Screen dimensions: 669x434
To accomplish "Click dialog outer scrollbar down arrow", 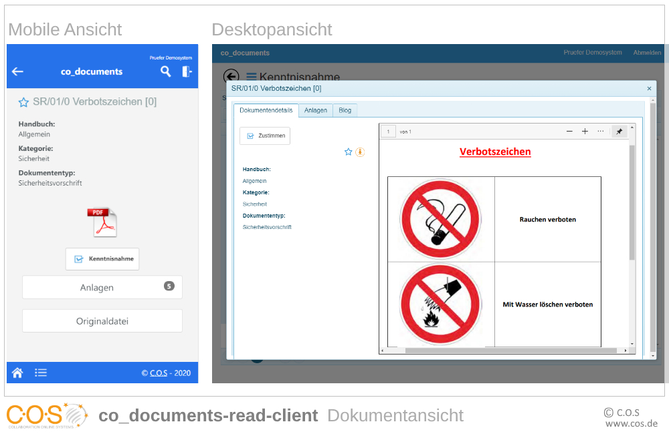I will pyautogui.click(x=652, y=356).
